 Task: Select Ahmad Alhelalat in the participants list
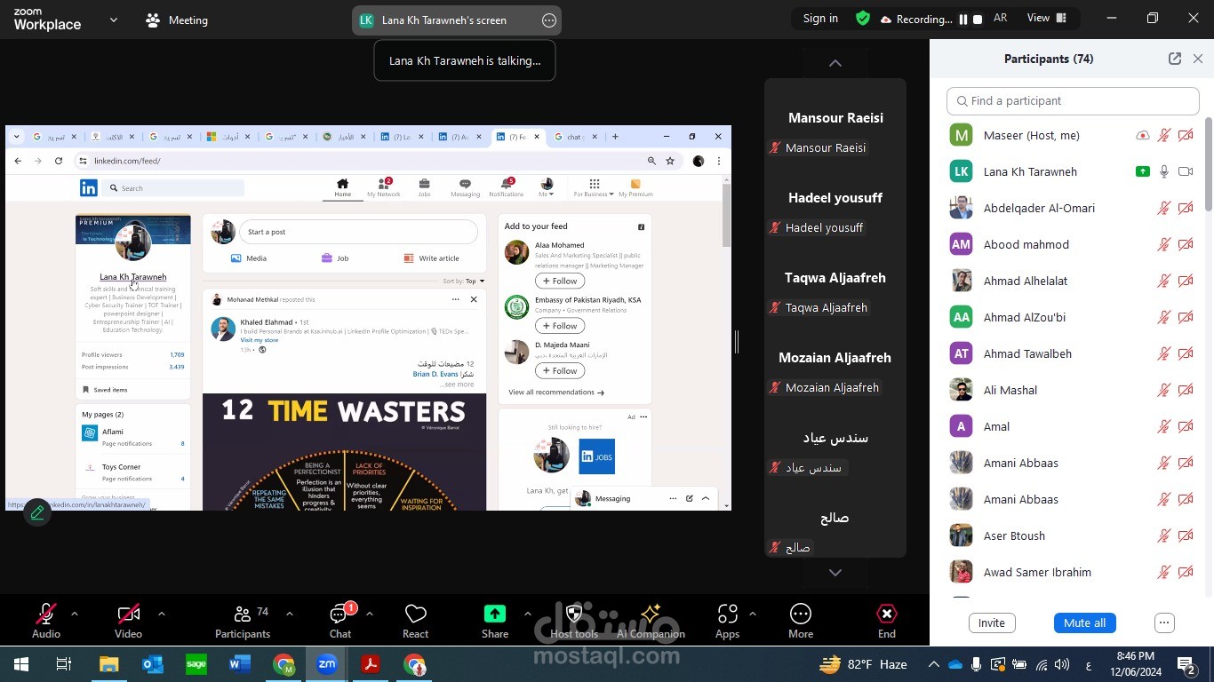pos(1073,281)
